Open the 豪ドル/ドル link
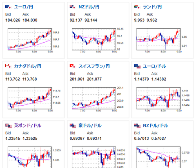 [x=90, y=125]
